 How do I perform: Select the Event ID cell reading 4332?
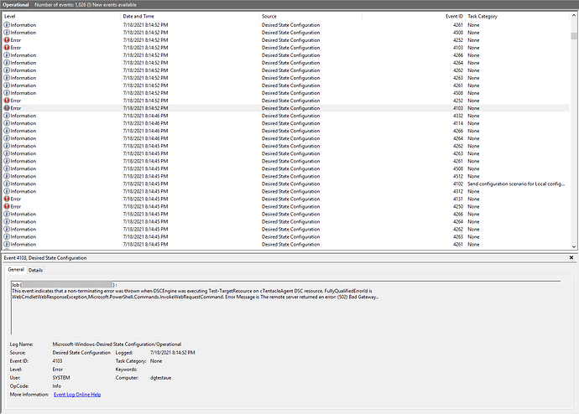pyautogui.click(x=457, y=116)
